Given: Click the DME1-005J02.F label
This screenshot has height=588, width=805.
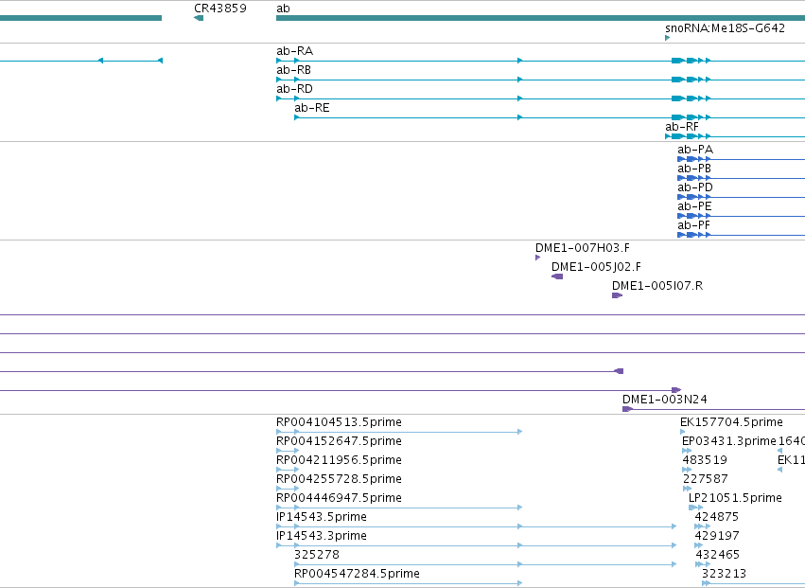Looking at the screenshot, I should (597, 267).
